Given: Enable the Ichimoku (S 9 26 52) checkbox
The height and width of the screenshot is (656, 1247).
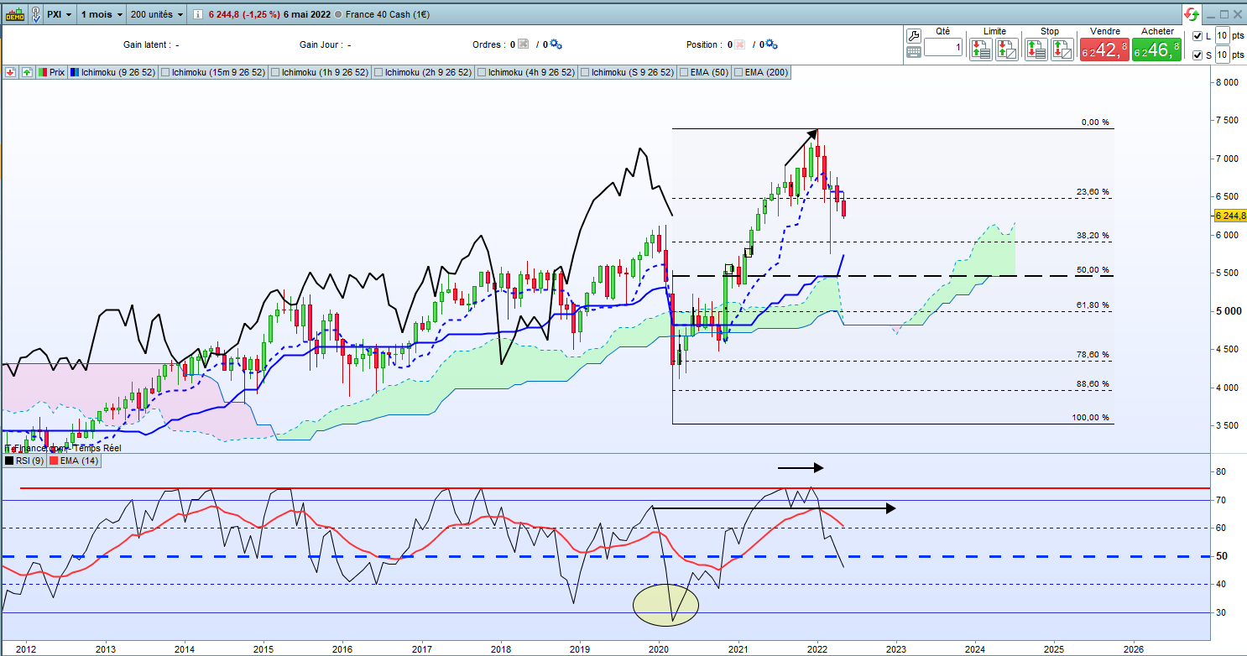Looking at the screenshot, I should [x=585, y=72].
